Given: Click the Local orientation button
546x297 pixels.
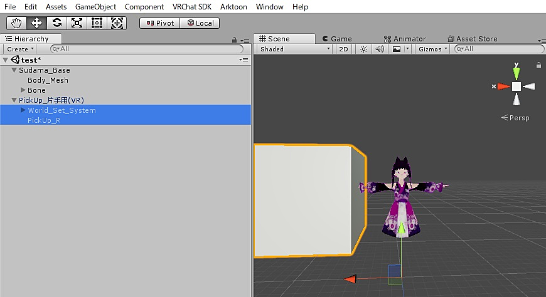Looking at the screenshot, I should point(200,23).
